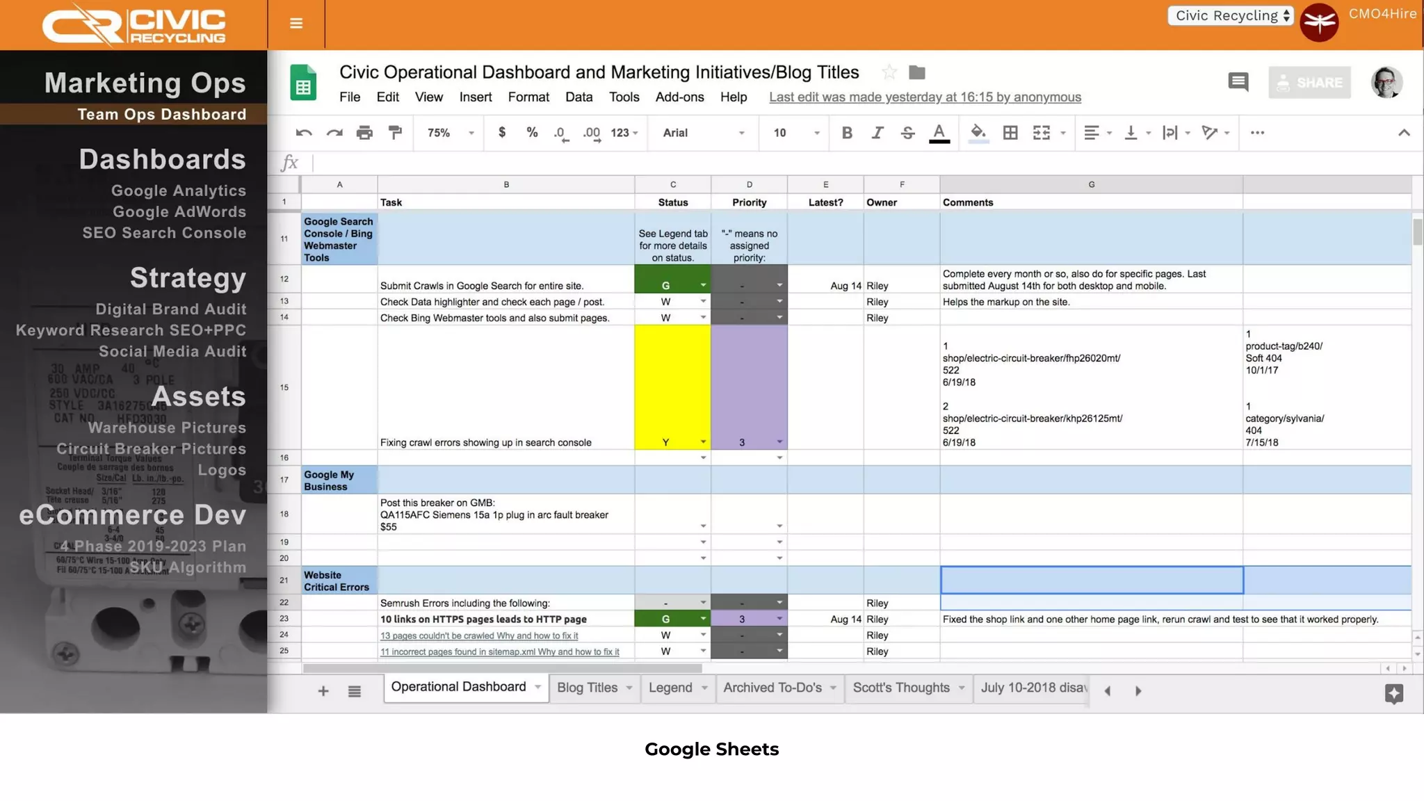Add a new sheet with plus icon
Viewport: 1424px width, 801px height.
[323, 691]
